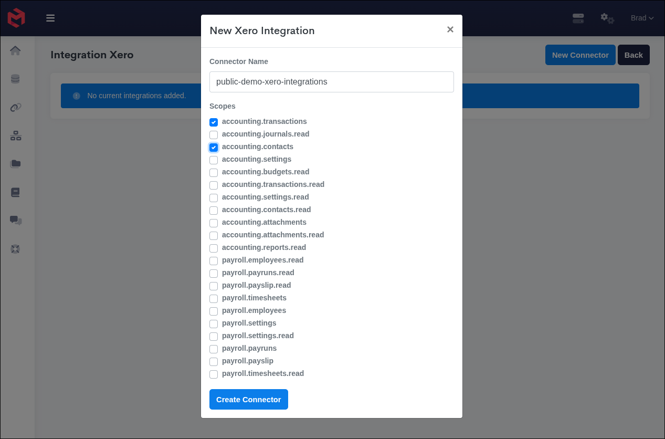
Task: Check the accounting.settings scope
Action: click(x=214, y=160)
